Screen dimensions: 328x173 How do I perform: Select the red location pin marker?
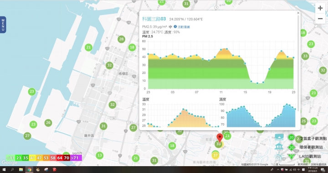coord(220,138)
